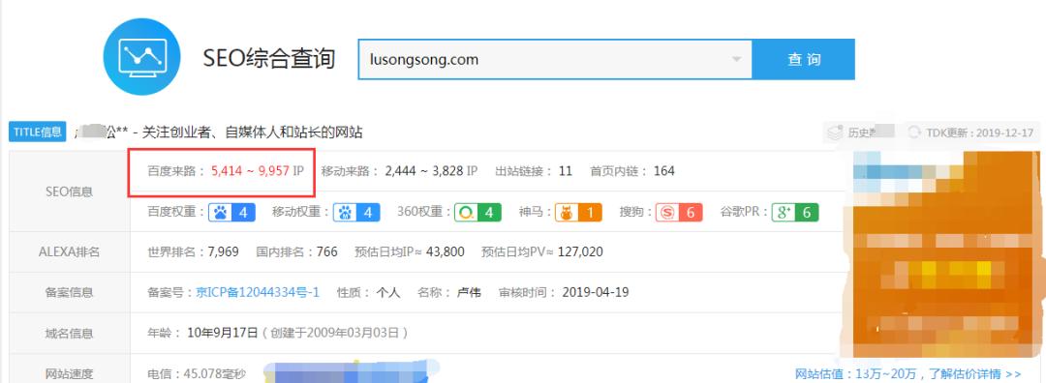The image size is (1046, 383).
Task: Click the 年龄 10年9月17日 text
Action: pos(222,333)
